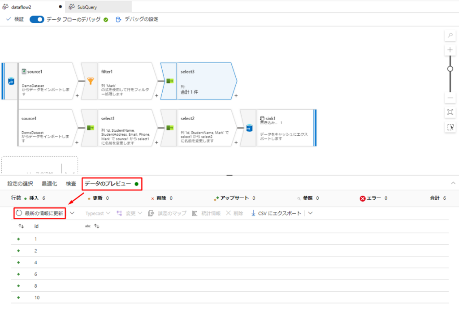The height and width of the screenshot is (323, 459).
Task: Open the 設定の選択 tab
Action: coord(20,184)
